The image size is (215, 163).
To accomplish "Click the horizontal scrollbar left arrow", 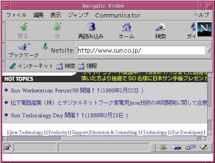I will (x=5, y=139).
